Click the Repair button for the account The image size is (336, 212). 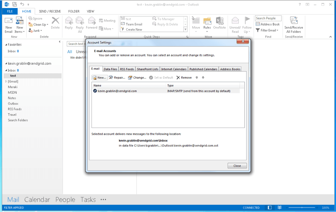(117, 77)
